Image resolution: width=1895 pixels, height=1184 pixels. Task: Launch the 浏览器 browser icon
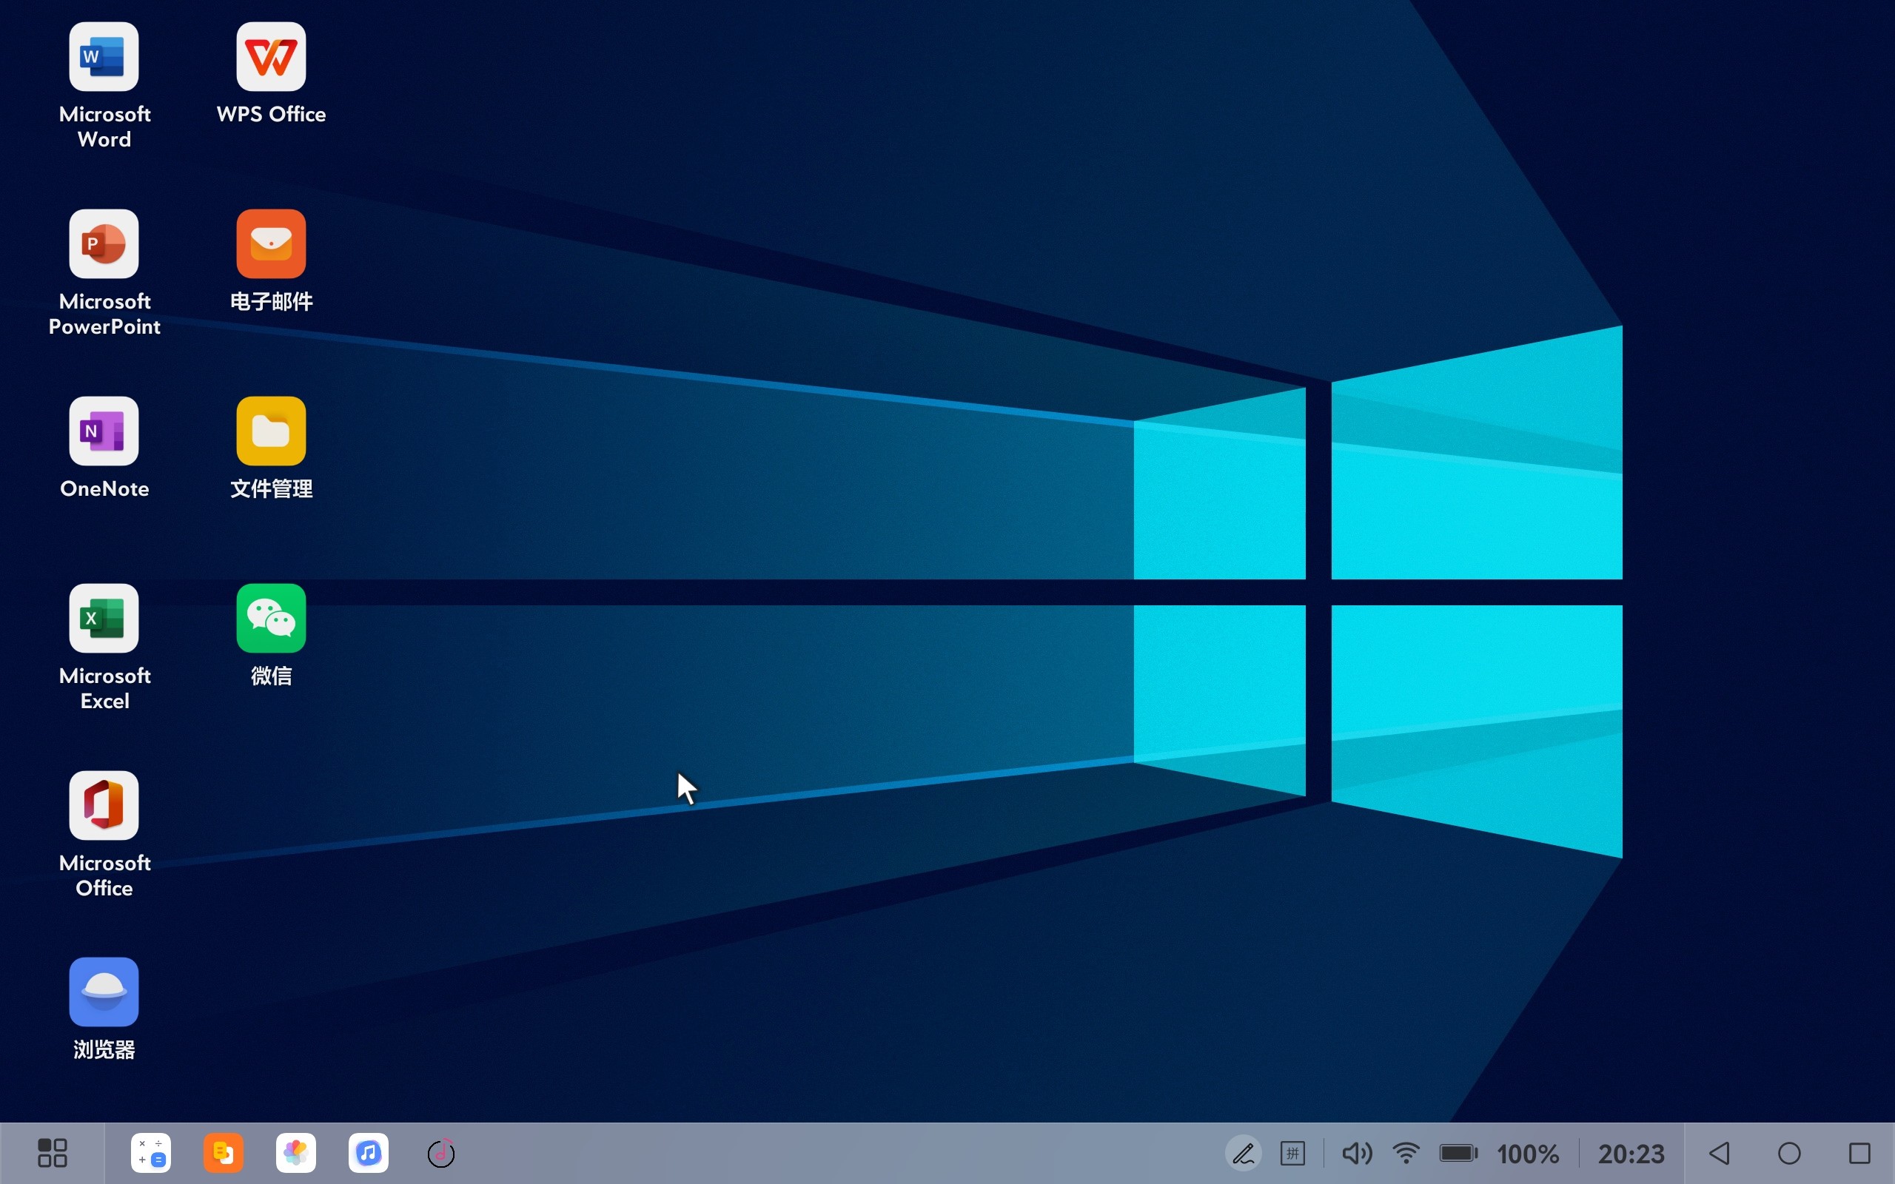(104, 992)
